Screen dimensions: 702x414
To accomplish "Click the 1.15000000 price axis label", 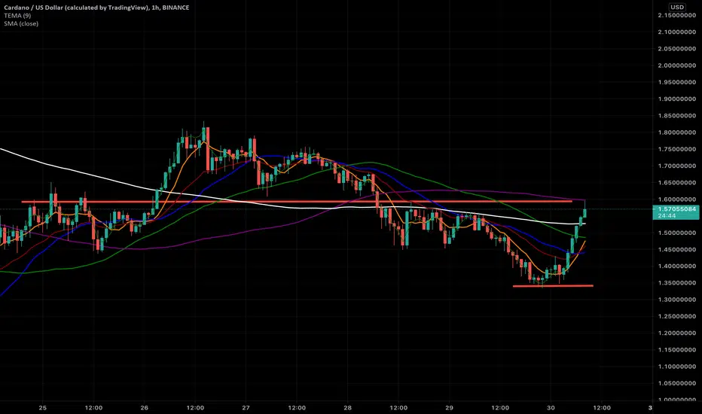I will pos(676,350).
